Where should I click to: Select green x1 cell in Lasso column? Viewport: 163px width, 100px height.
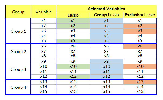pyautogui.click(x=73, y=21)
